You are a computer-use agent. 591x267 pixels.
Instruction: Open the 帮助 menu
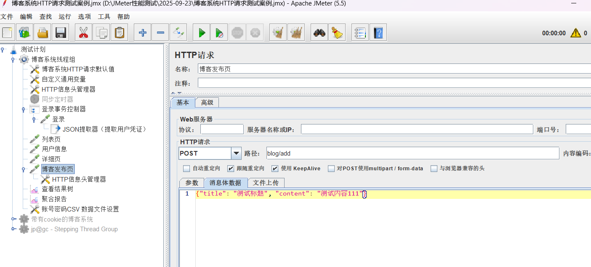click(x=123, y=17)
